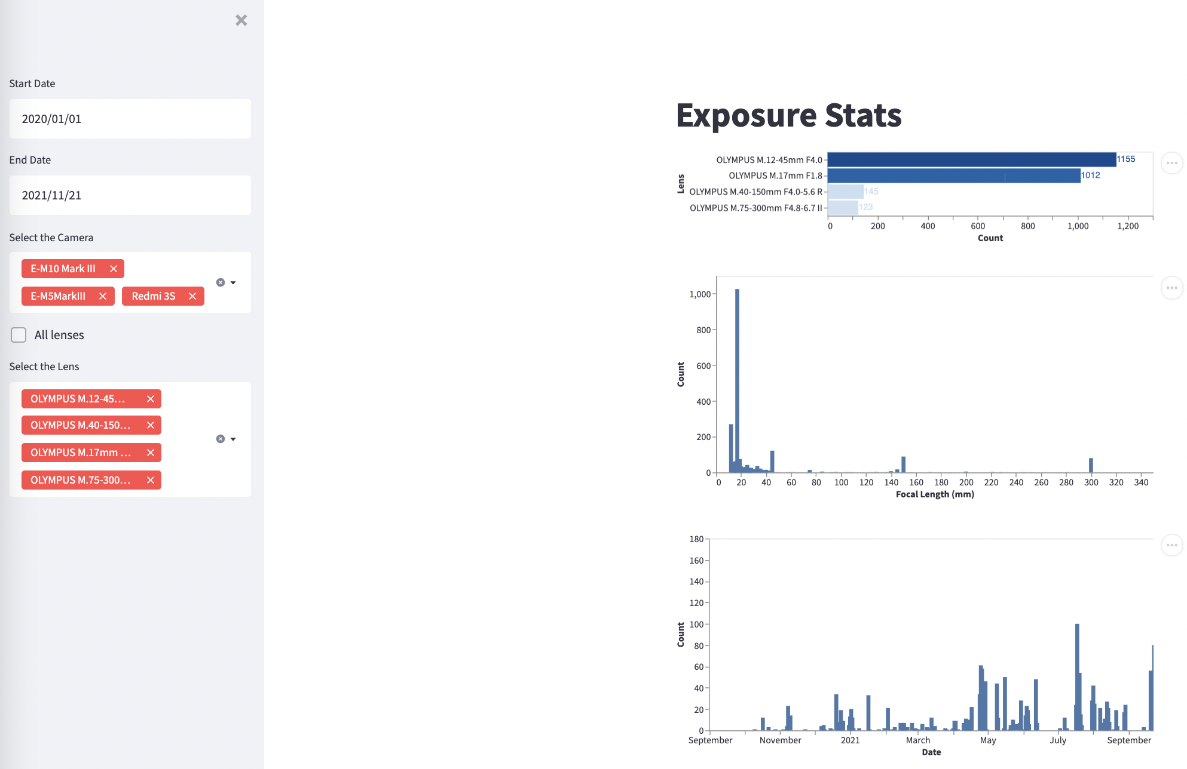The height and width of the screenshot is (769, 1187).
Task: Remove the OLYMPUS M.12-45 lens tag
Action: click(151, 399)
